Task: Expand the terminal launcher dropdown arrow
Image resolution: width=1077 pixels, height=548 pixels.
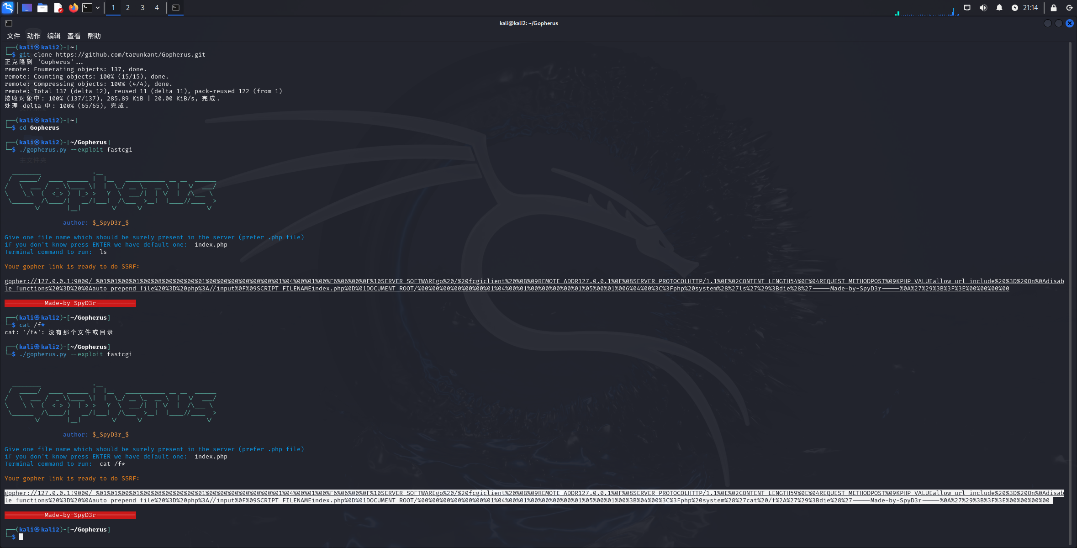Action: click(x=98, y=8)
